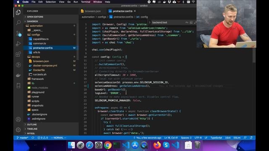Expand the playground folder

[38, 92]
